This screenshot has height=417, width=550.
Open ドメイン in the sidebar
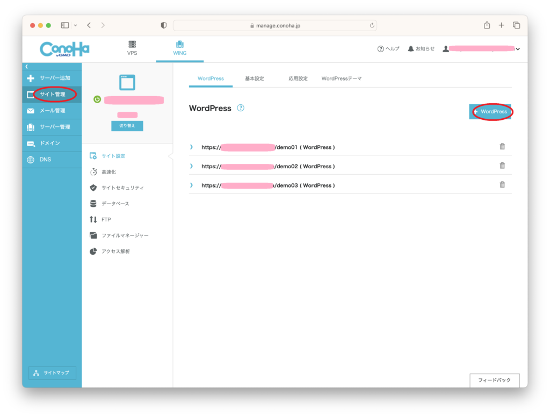(52, 143)
